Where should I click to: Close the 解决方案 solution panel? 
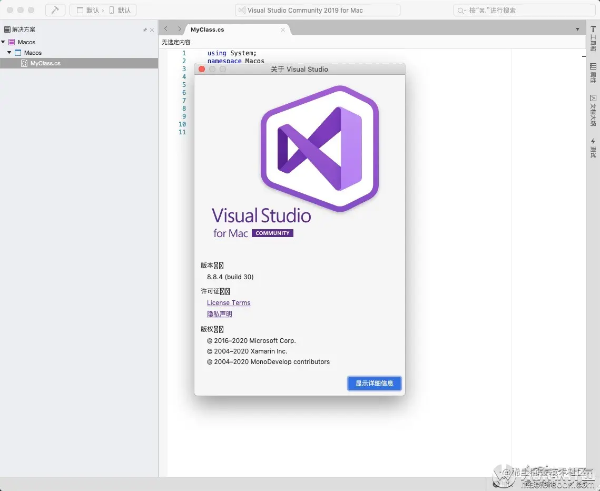(152, 30)
